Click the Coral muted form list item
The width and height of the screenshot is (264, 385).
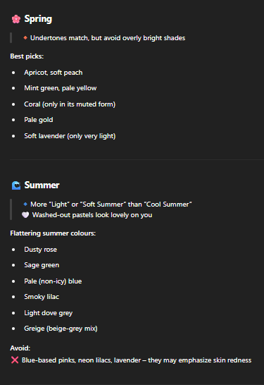click(x=70, y=104)
